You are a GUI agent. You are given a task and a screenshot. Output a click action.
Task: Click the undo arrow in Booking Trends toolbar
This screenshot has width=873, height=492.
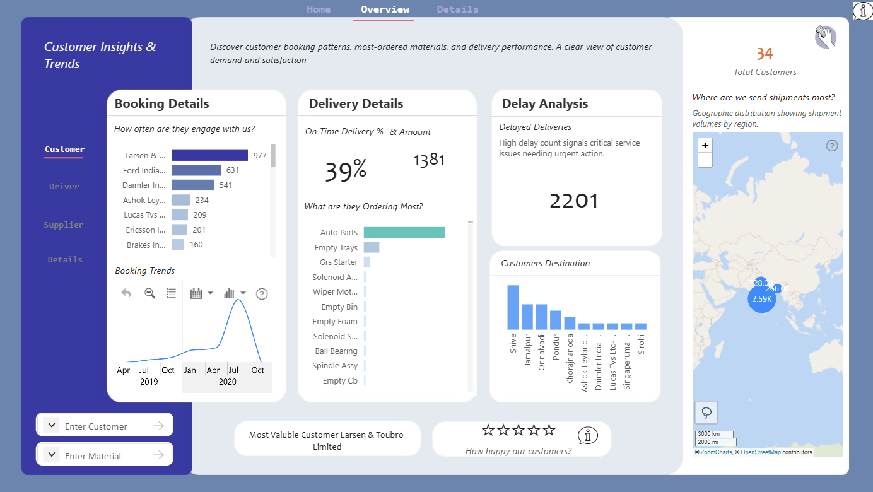(126, 293)
